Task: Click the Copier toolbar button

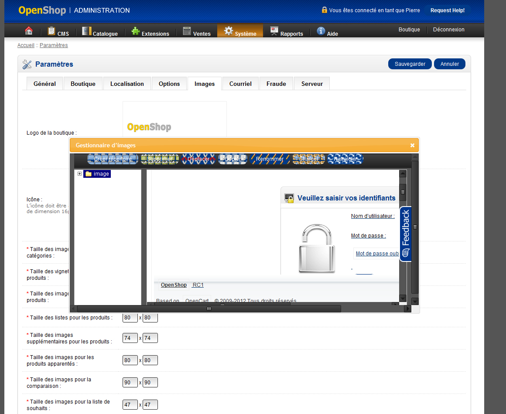Action: [232, 159]
